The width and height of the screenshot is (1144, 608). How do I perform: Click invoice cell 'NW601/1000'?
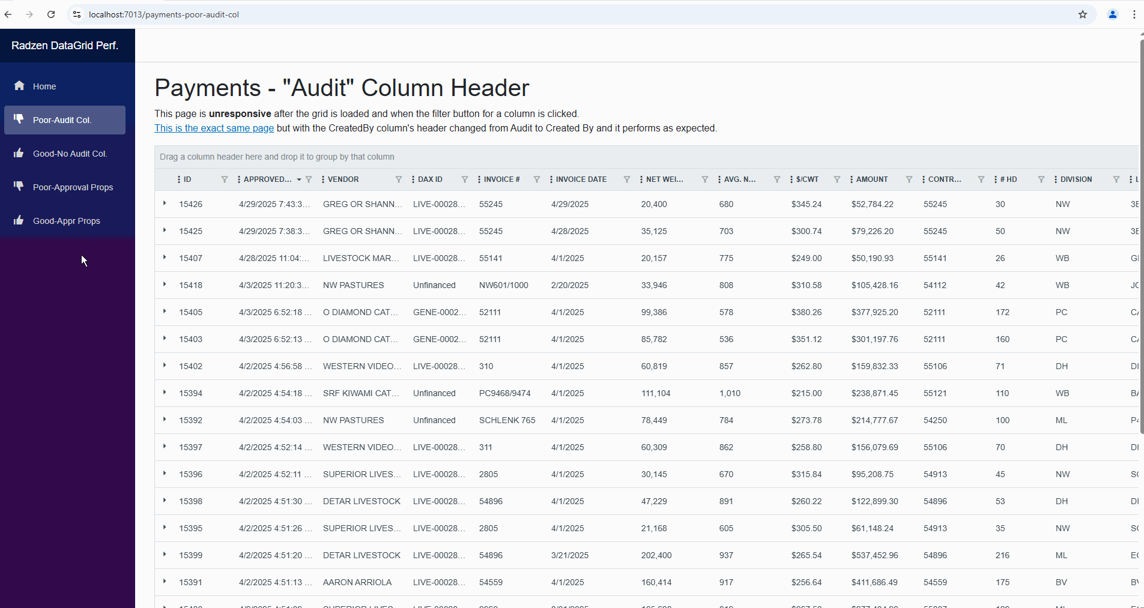[504, 285]
